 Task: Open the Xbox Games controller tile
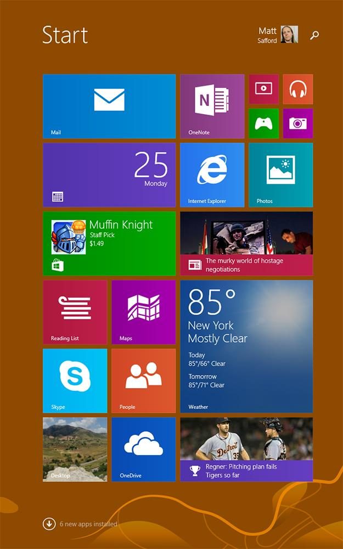click(264, 123)
